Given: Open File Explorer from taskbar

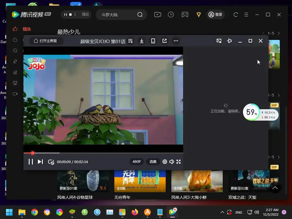Looking at the screenshot, I should [x=22, y=212].
